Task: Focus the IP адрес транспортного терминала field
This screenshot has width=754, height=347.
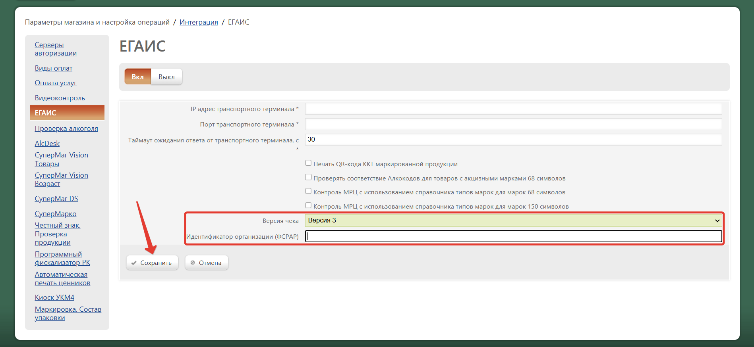Action: pos(513,109)
